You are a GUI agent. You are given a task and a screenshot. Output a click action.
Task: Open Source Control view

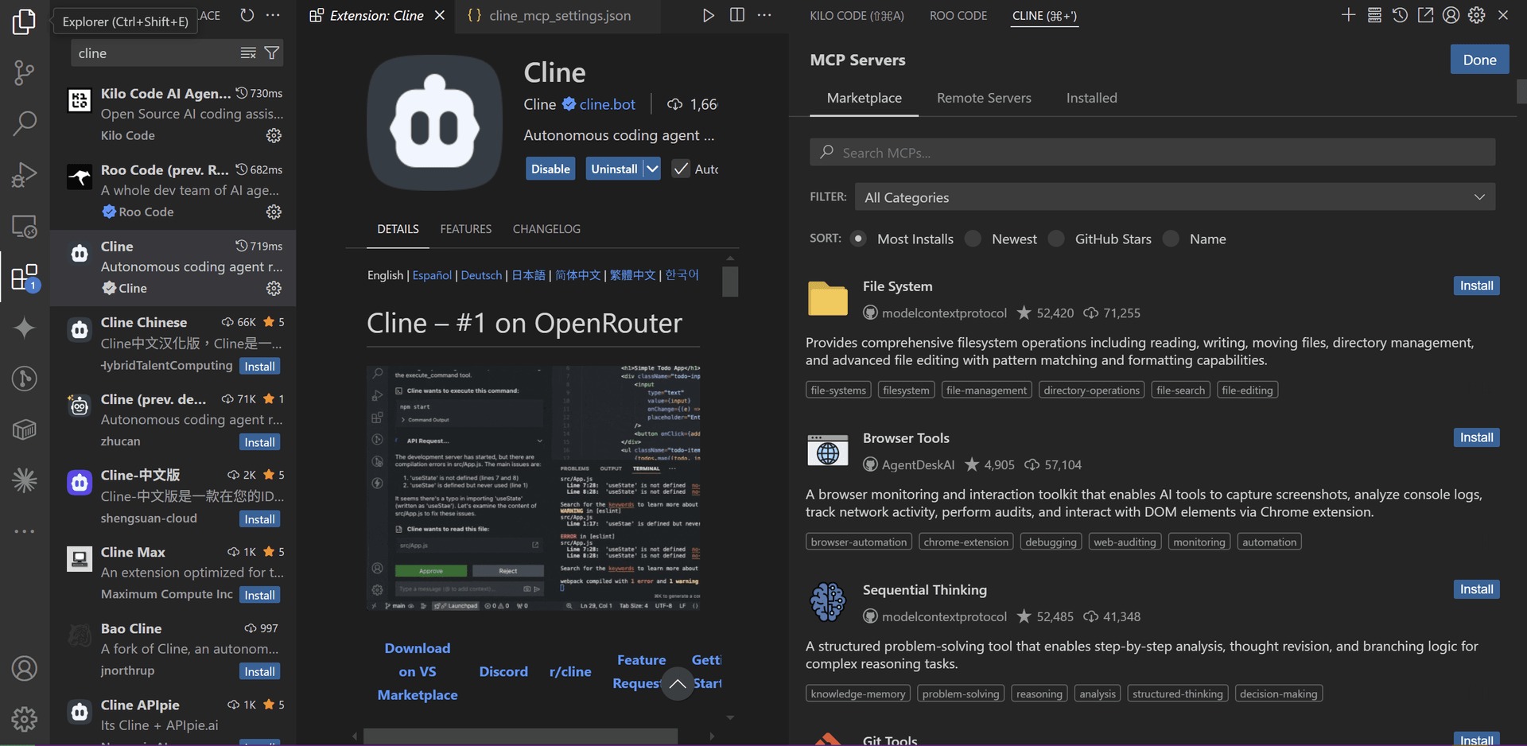pos(25,72)
